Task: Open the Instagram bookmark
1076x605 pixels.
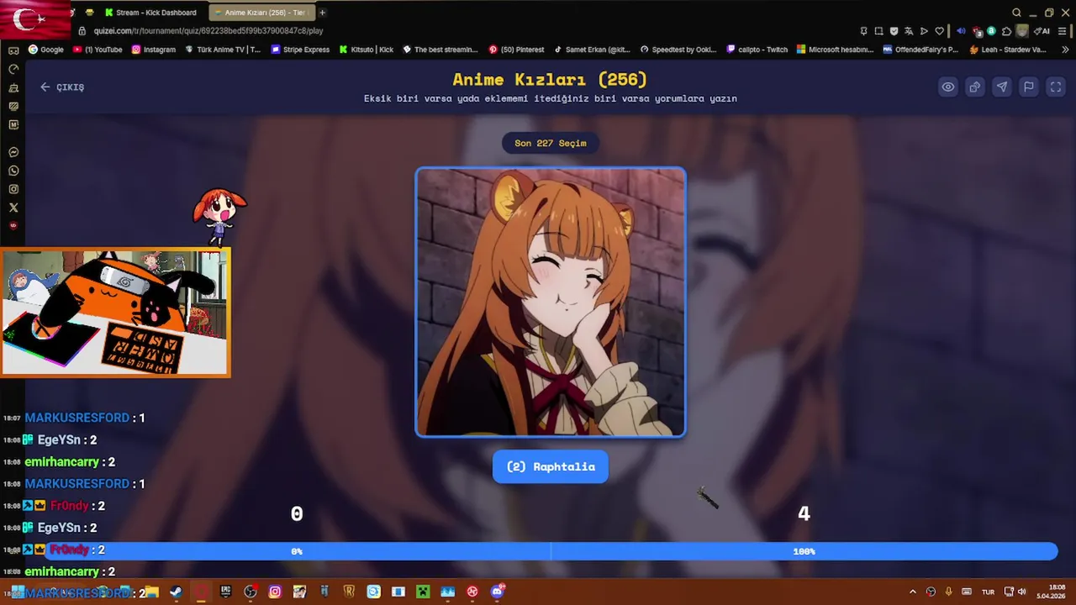Action: click(154, 50)
